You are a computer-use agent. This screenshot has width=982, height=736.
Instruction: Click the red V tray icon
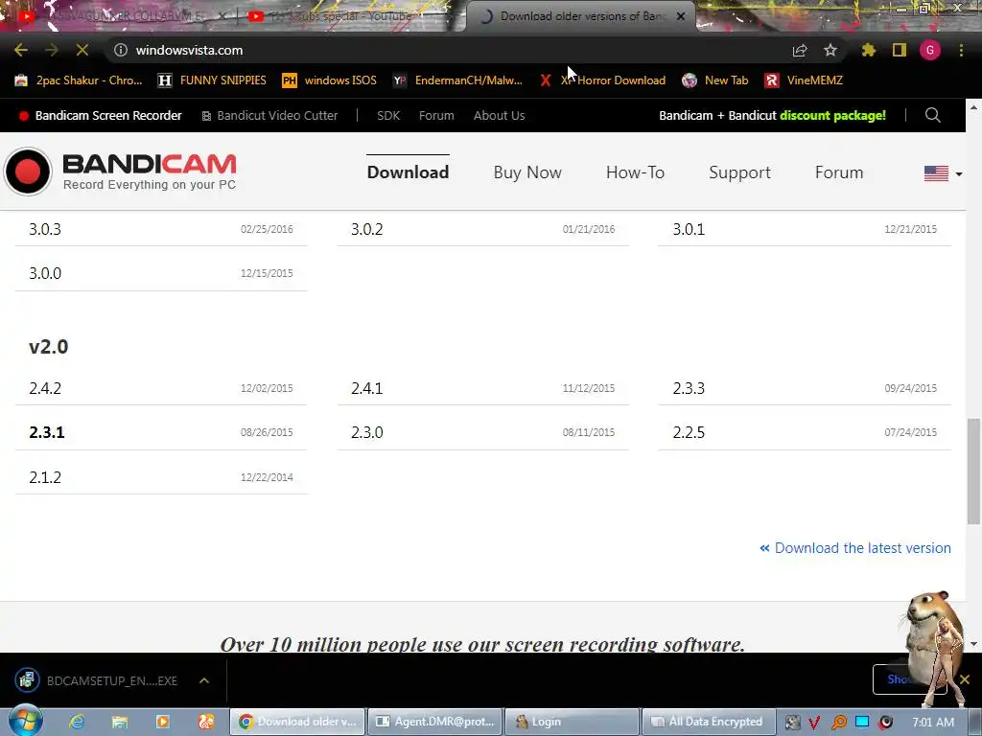[x=814, y=723]
